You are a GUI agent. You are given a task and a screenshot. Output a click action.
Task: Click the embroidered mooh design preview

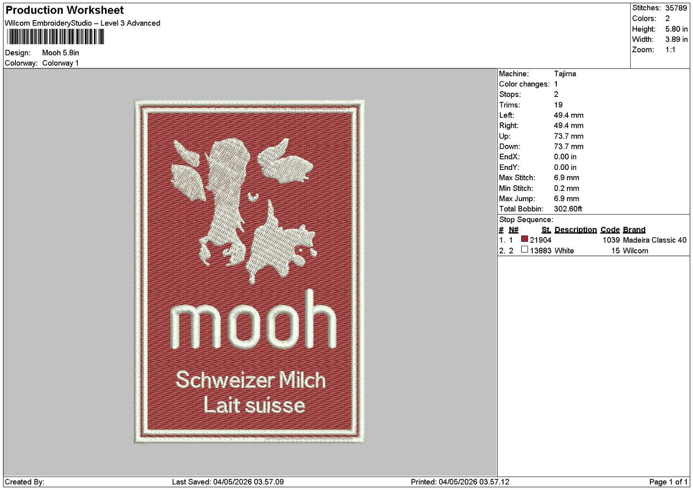tap(249, 271)
